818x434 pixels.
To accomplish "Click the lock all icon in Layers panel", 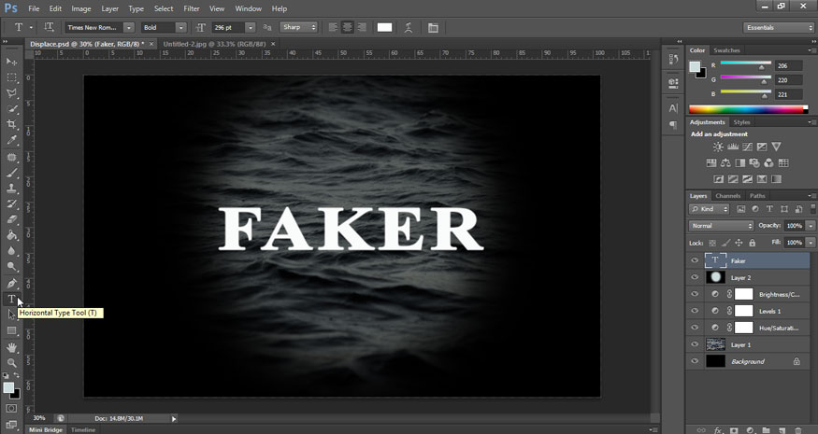I will point(753,243).
